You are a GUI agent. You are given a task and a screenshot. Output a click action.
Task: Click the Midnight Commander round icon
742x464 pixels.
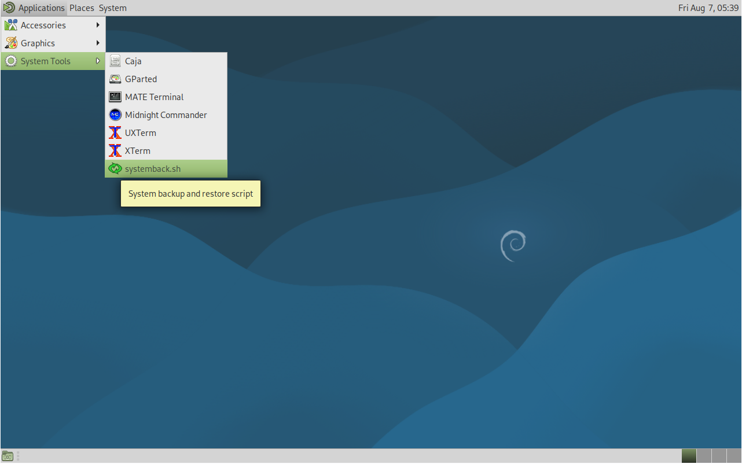115,115
